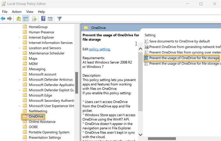Click the Local Group Policy Editor title icon
221x141 pixels.
(3, 4)
